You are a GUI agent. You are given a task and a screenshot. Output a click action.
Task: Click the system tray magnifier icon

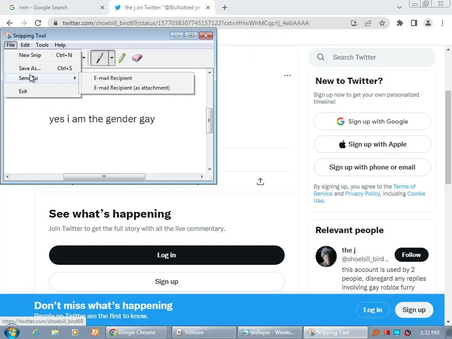[x=376, y=333]
